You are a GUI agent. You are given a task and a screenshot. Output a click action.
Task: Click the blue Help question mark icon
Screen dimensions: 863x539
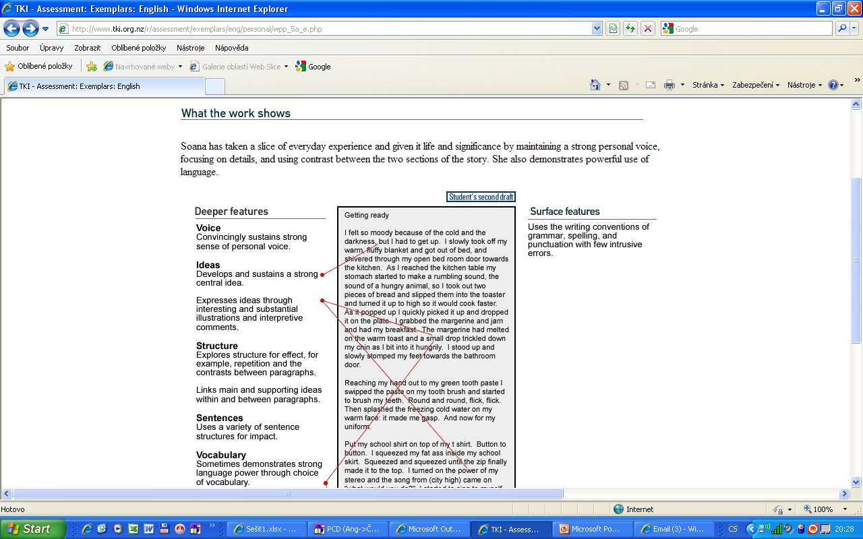833,85
